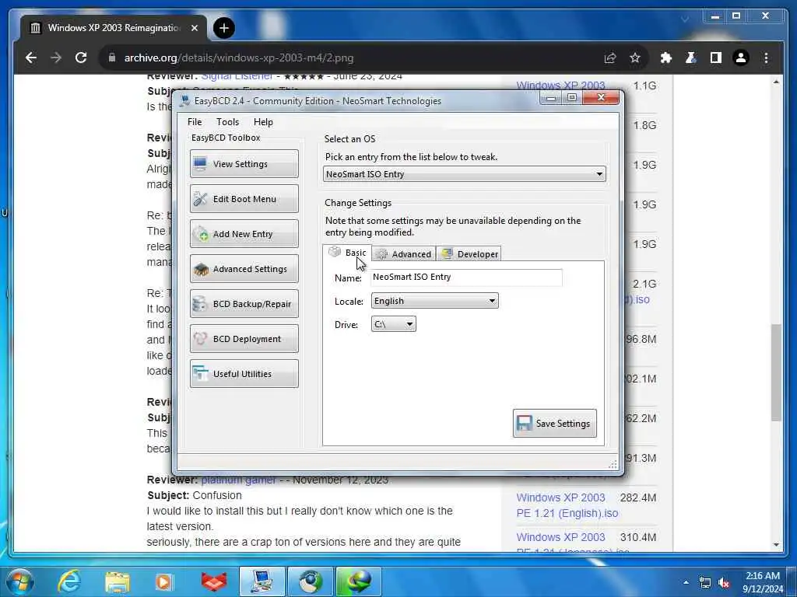Open the EasyBCD Help menu
Screen dimensions: 797x597
263,122
